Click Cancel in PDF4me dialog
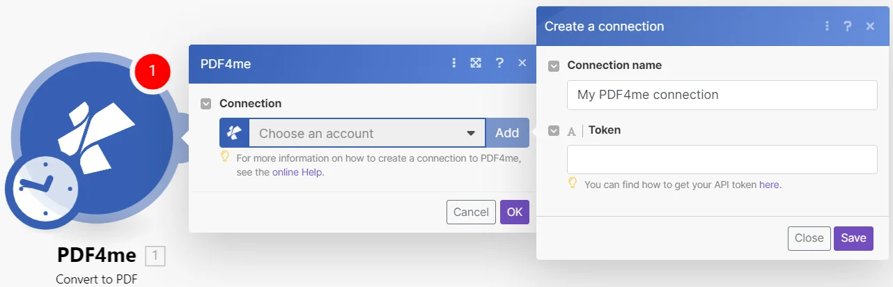The image size is (893, 287). [x=471, y=212]
